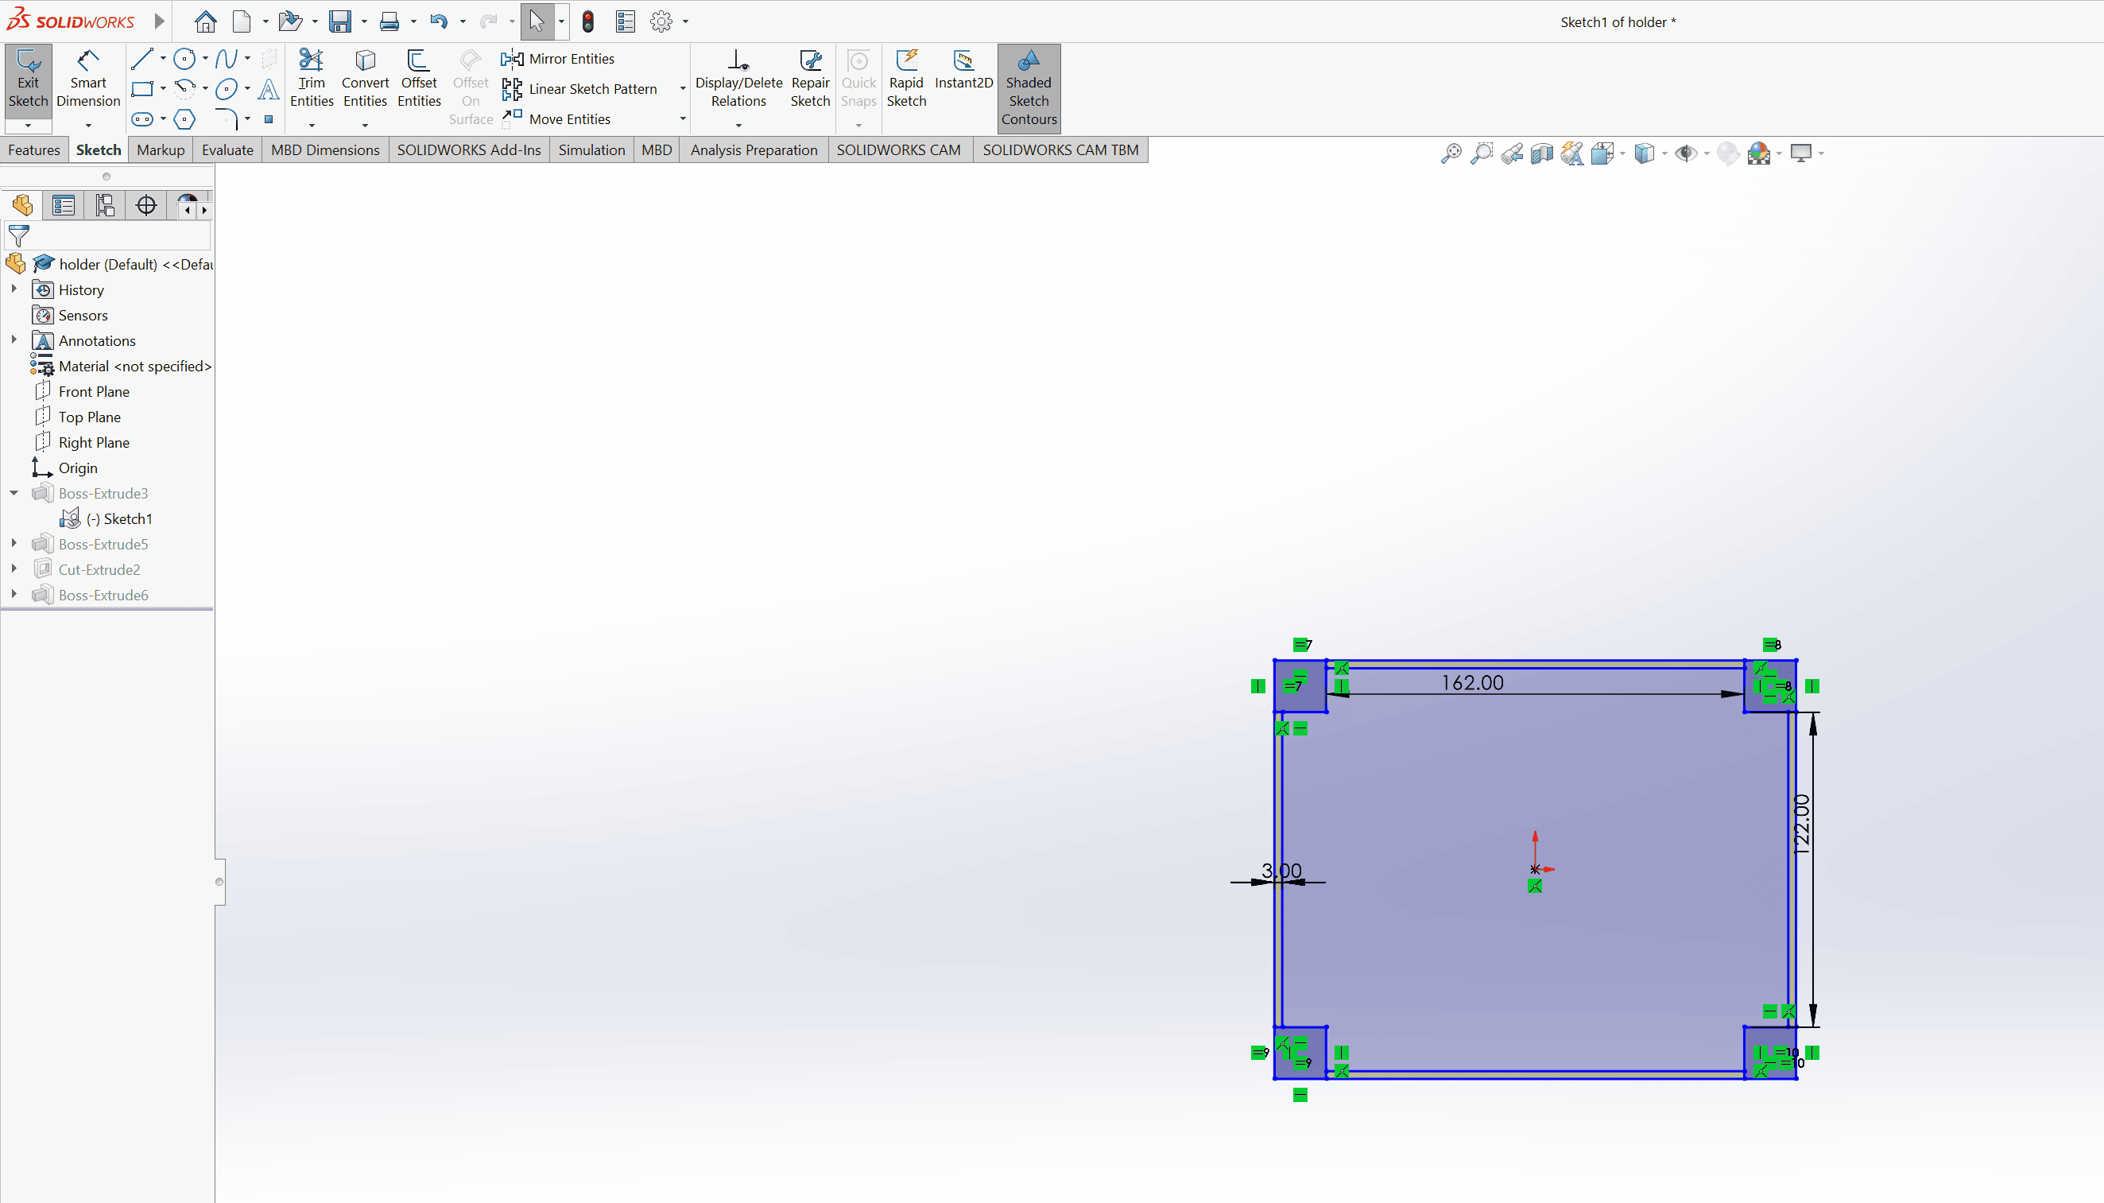Open the DimXpertManager tab
Image resolution: width=2104 pixels, height=1203 pixels.
146,205
